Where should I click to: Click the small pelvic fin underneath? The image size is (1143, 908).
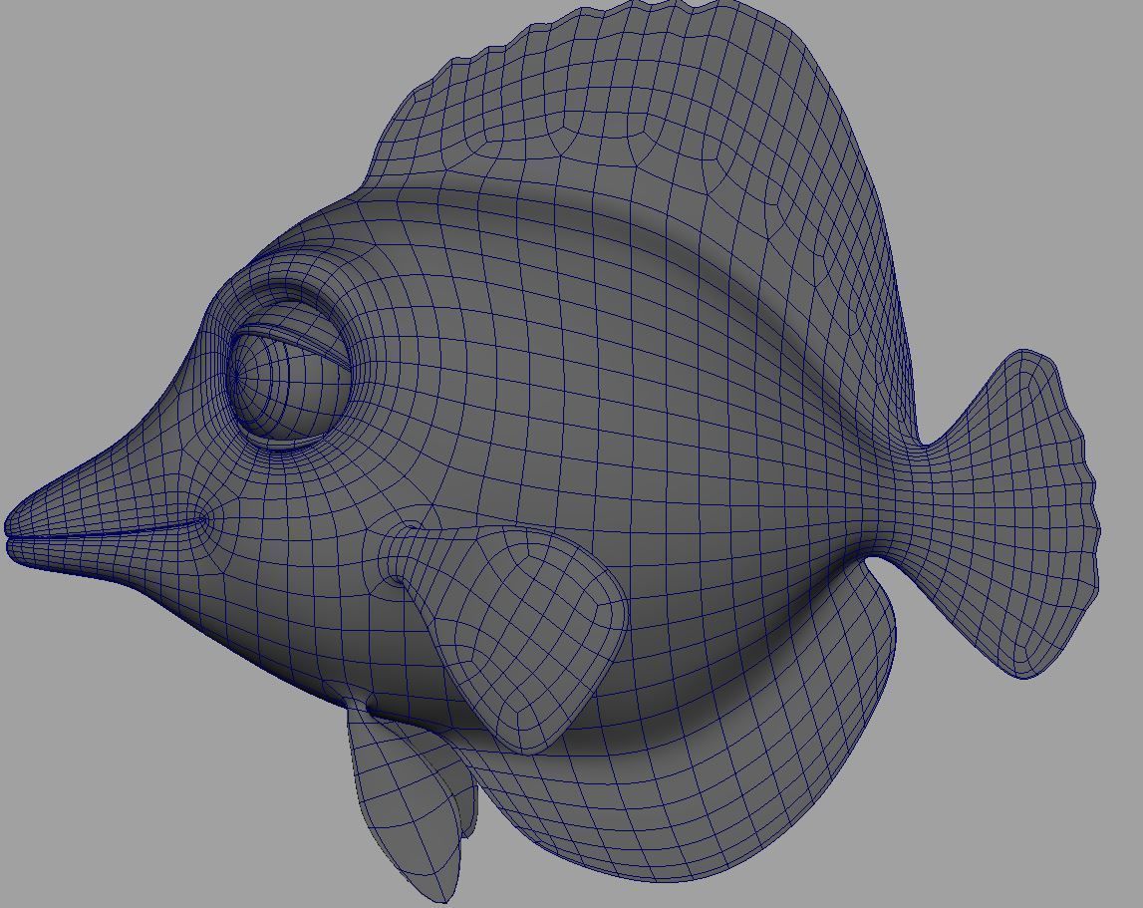409,802
